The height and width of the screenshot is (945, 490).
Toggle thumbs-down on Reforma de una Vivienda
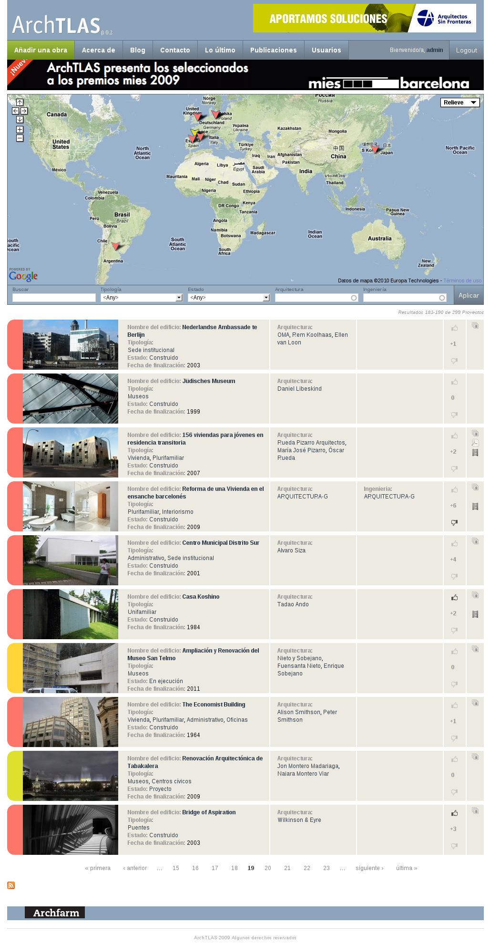(454, 522)
